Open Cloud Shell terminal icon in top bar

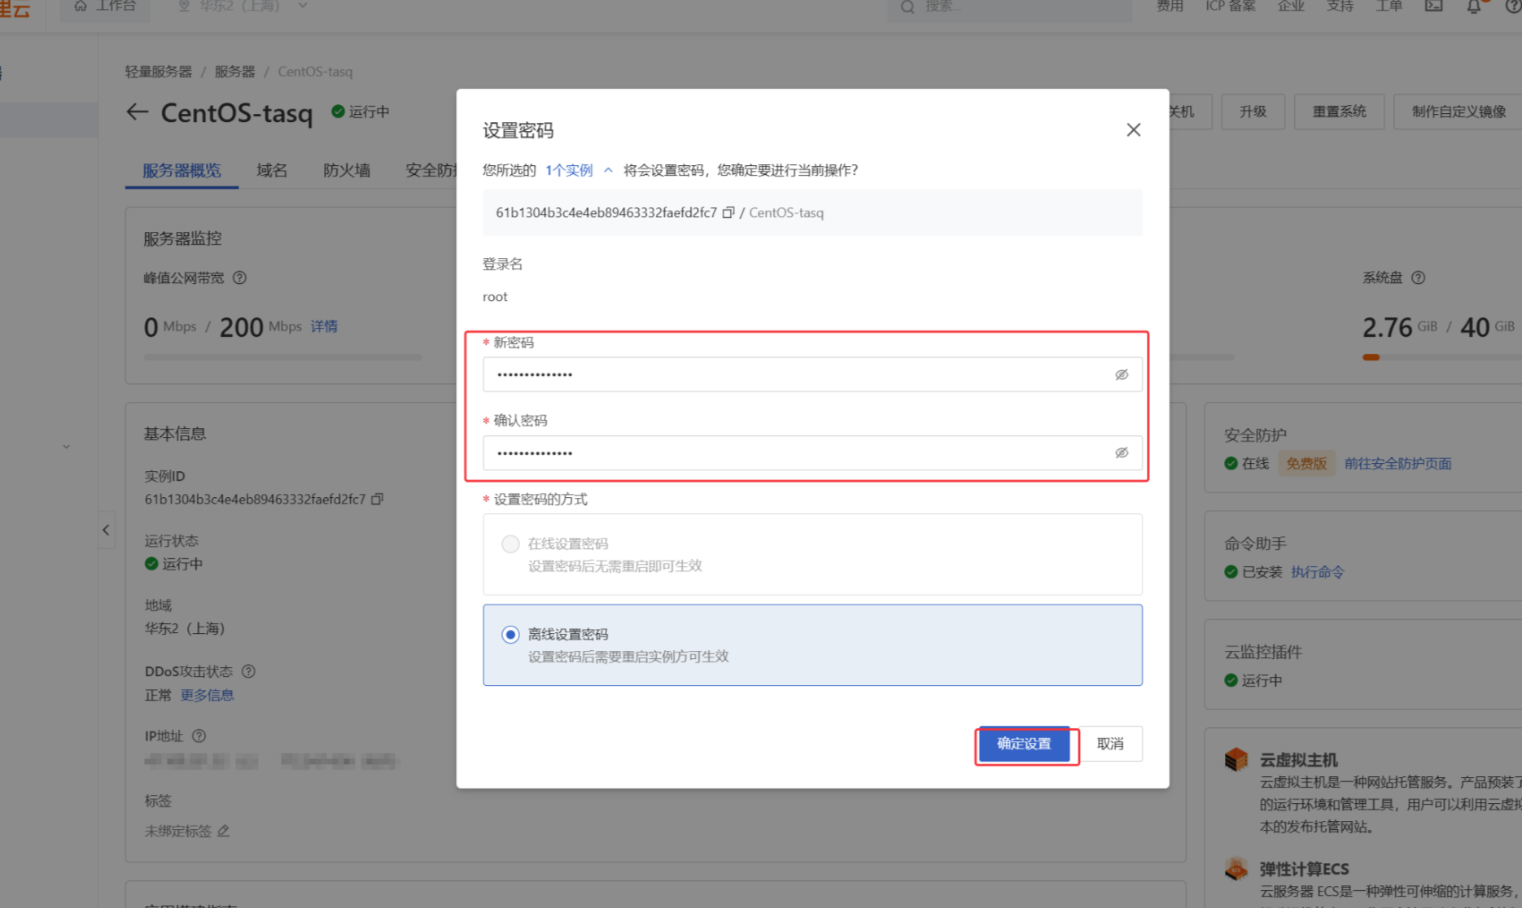click(1433, 7)
